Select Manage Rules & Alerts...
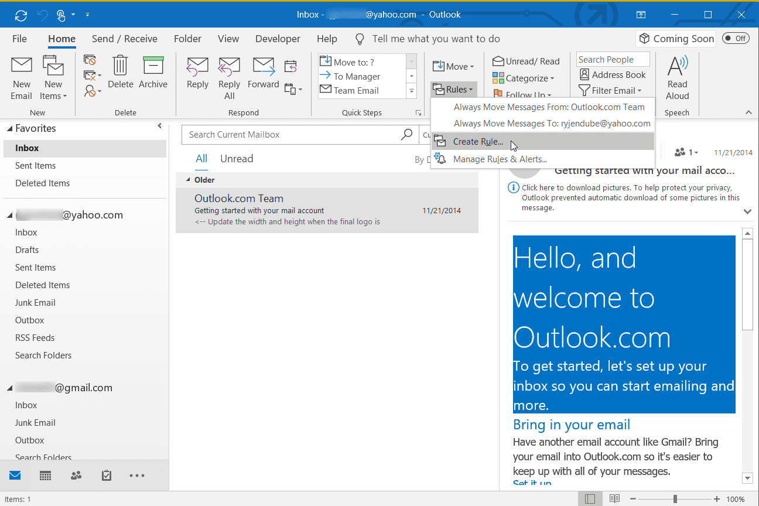The width and height of the screenshot is (759, 506). point(543,159)
